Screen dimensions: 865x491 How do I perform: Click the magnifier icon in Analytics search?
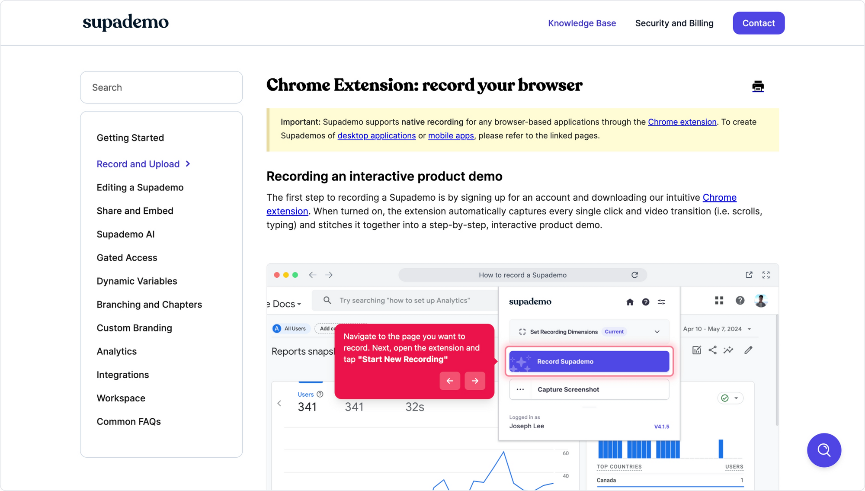coord(327,300)
